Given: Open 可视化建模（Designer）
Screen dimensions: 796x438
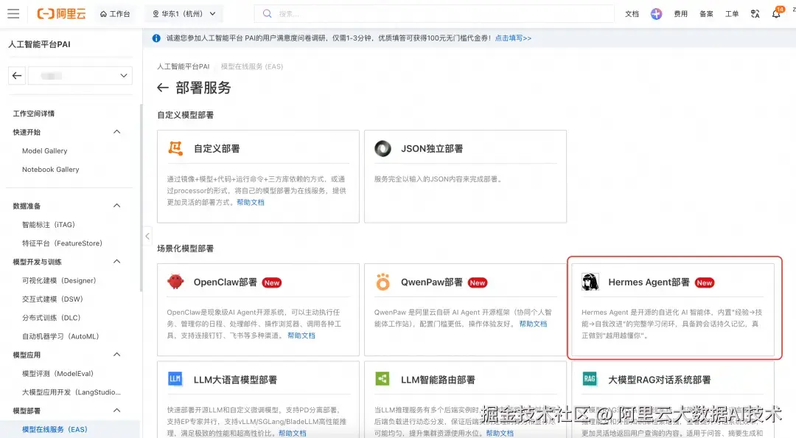Looking at the screenshot, I should point(59,280).
